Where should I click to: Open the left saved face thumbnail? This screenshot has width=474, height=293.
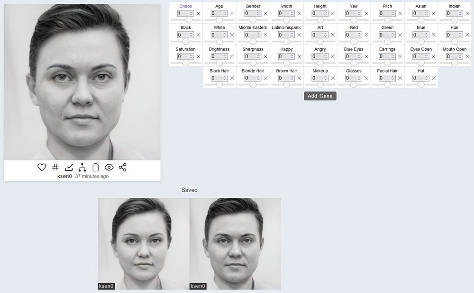tap(144, 244)
